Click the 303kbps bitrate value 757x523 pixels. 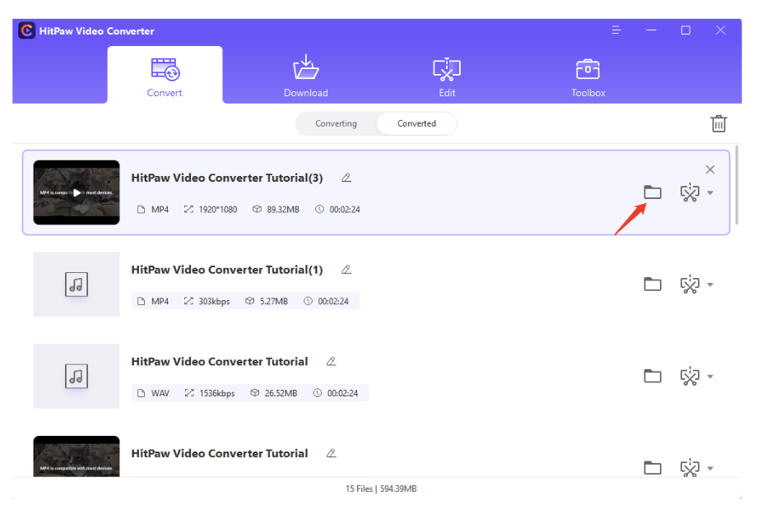point(214,301)
